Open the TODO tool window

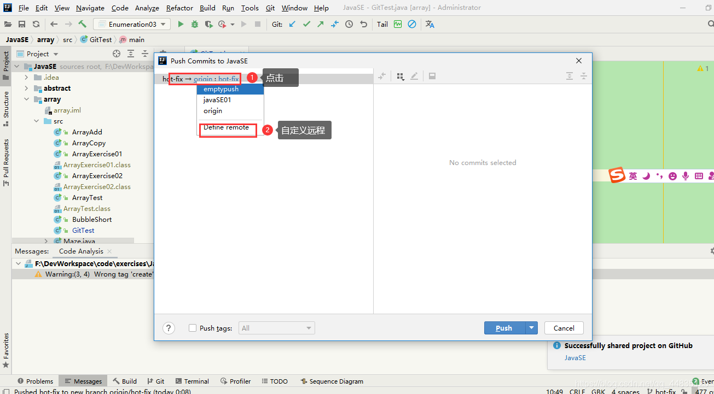pyautogui.click(x=275, y=381)
